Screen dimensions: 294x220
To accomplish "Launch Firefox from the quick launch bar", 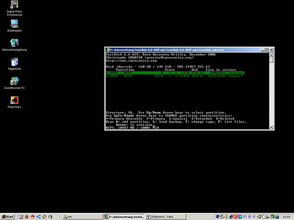I will coord(27,217).
